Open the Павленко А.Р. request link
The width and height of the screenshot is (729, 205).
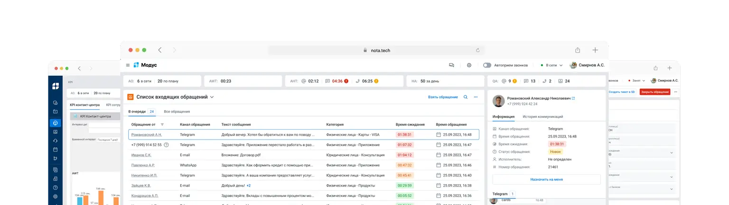(x=143, y=165)
